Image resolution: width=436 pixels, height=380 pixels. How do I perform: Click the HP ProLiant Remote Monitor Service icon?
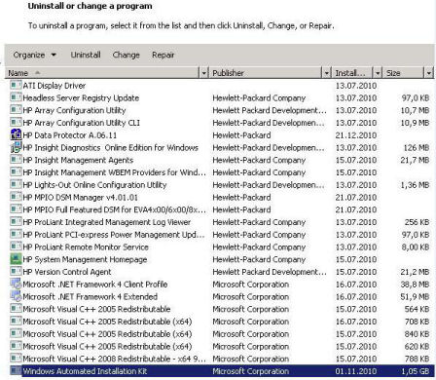coord(16,247)
